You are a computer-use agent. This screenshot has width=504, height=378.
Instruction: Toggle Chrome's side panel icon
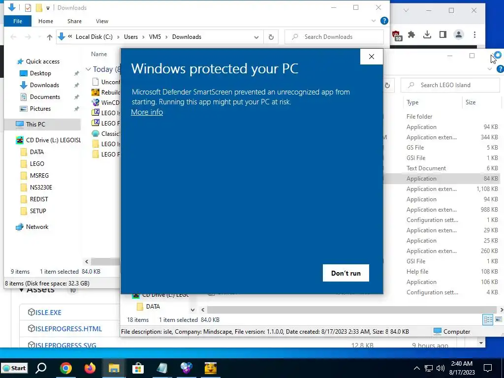pos(443,35)
